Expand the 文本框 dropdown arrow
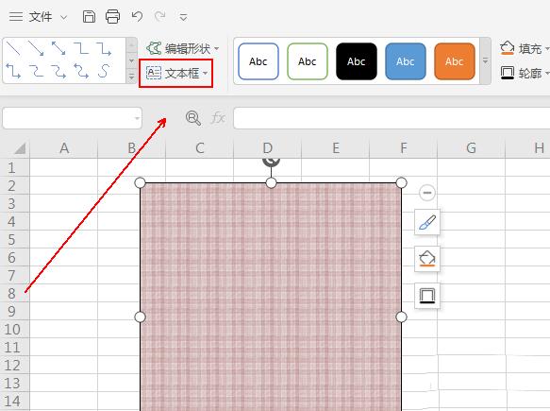This screenshot has width=550, height=411. (x=206, y=73)
